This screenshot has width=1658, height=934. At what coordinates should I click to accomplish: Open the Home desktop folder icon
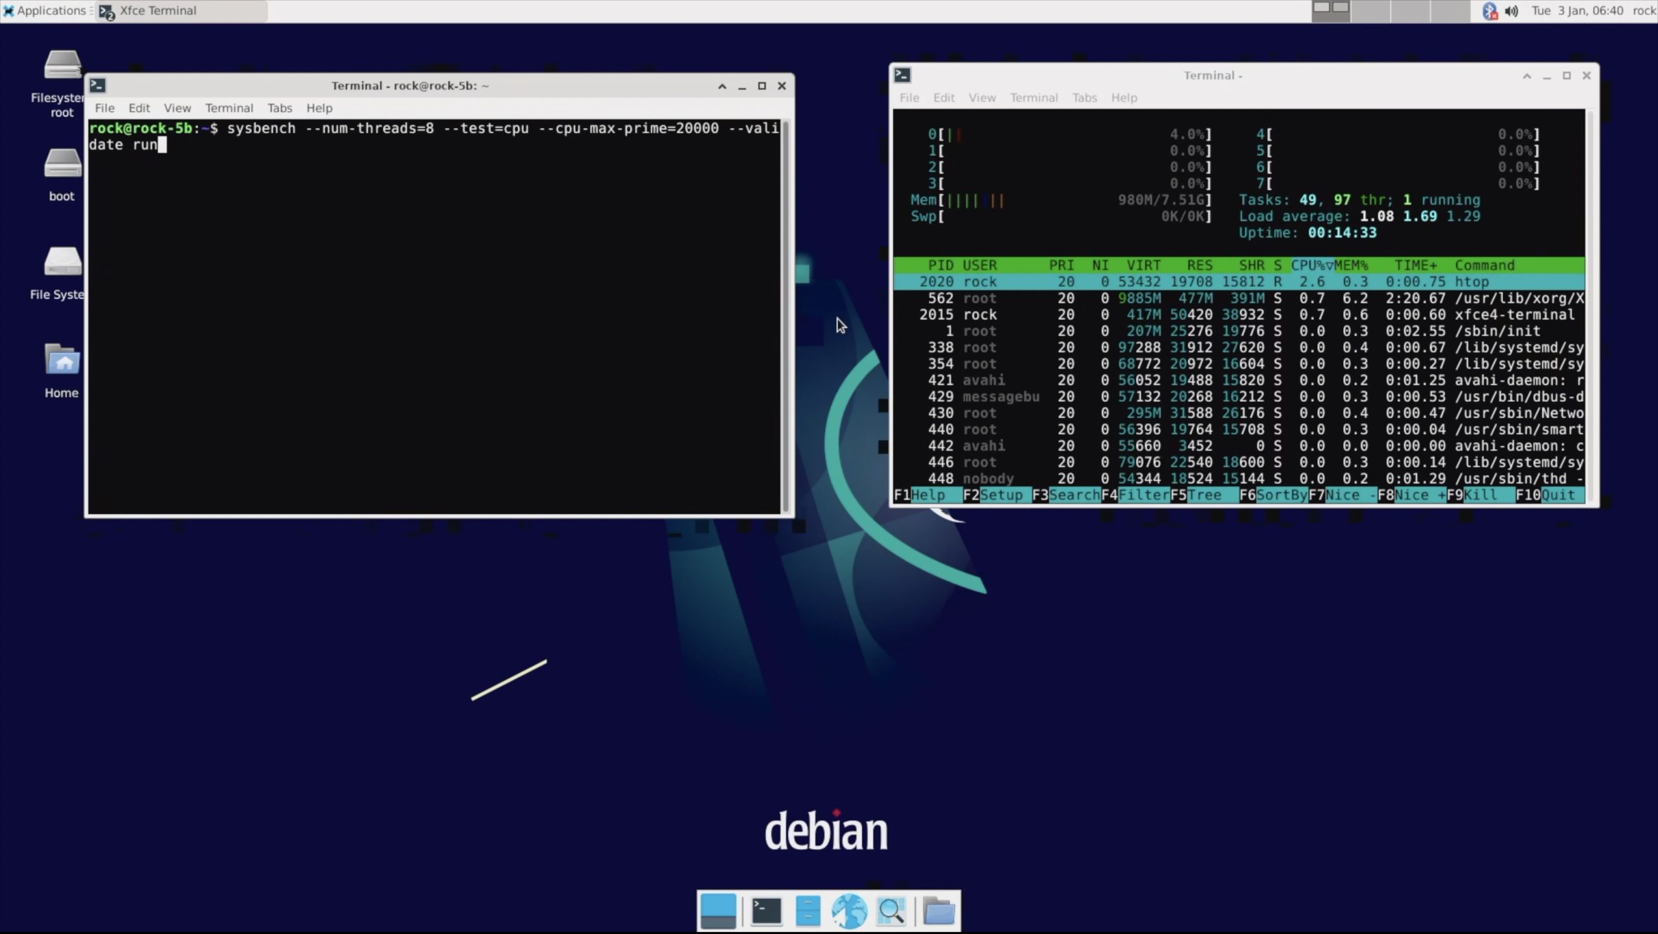click(x=62, y=361)
